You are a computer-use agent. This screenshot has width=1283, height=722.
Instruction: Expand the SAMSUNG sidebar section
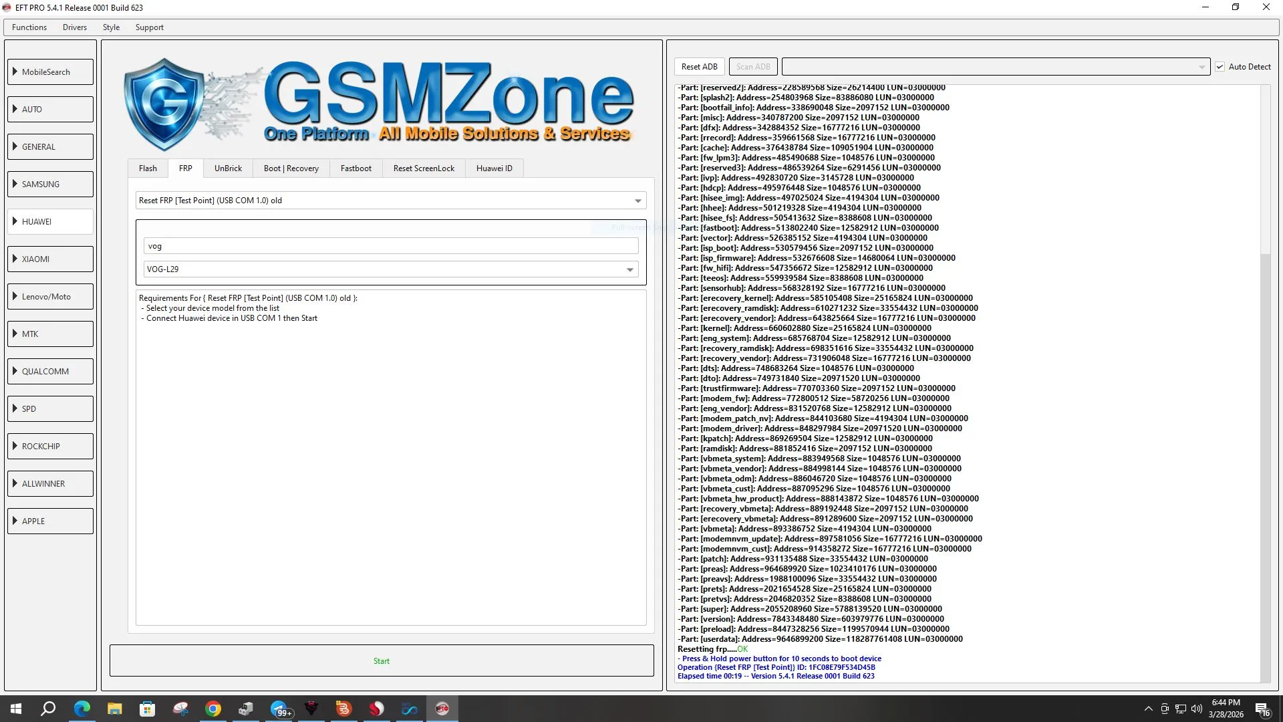pyautogui.click(x=51, y=185)
